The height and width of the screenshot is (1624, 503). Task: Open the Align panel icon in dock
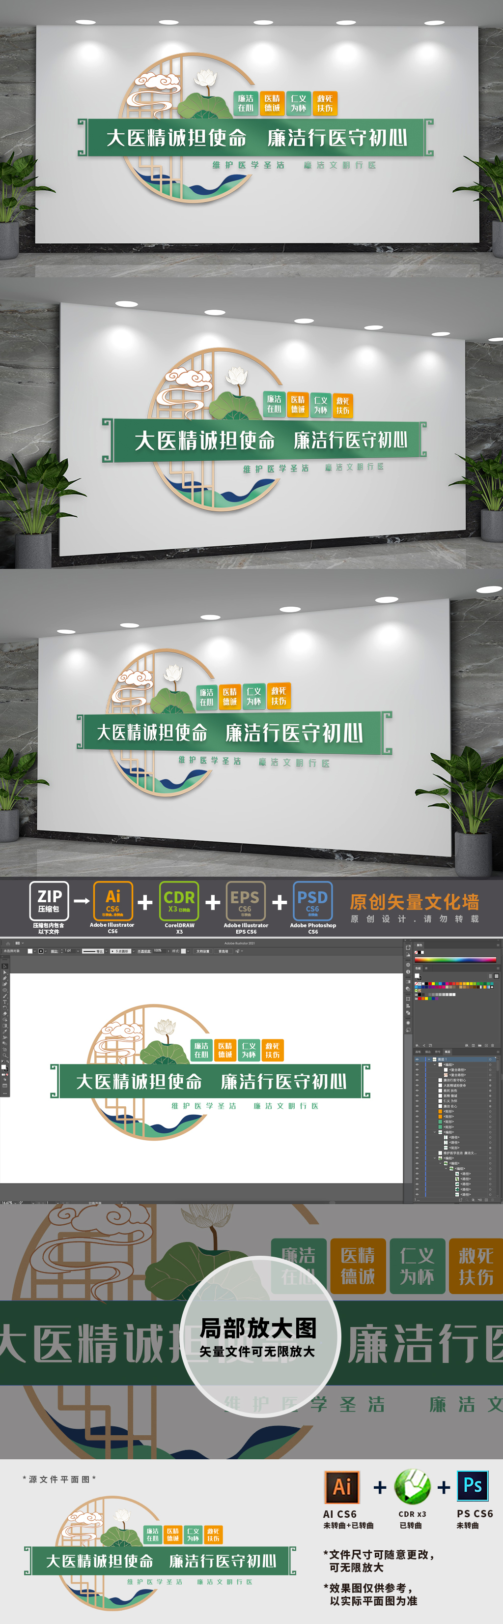coord(408,1006)
